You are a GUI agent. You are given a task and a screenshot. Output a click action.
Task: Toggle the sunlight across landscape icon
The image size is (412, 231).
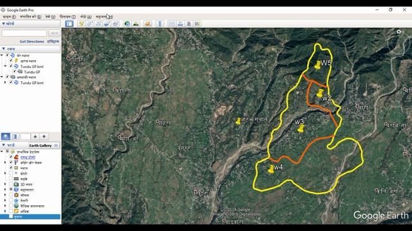[136, 24]
